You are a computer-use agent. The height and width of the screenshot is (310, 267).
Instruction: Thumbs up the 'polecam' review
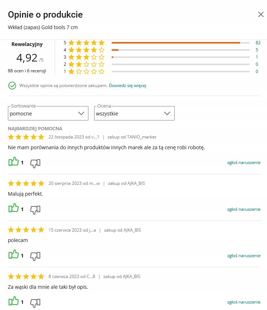tap(13, 255)
